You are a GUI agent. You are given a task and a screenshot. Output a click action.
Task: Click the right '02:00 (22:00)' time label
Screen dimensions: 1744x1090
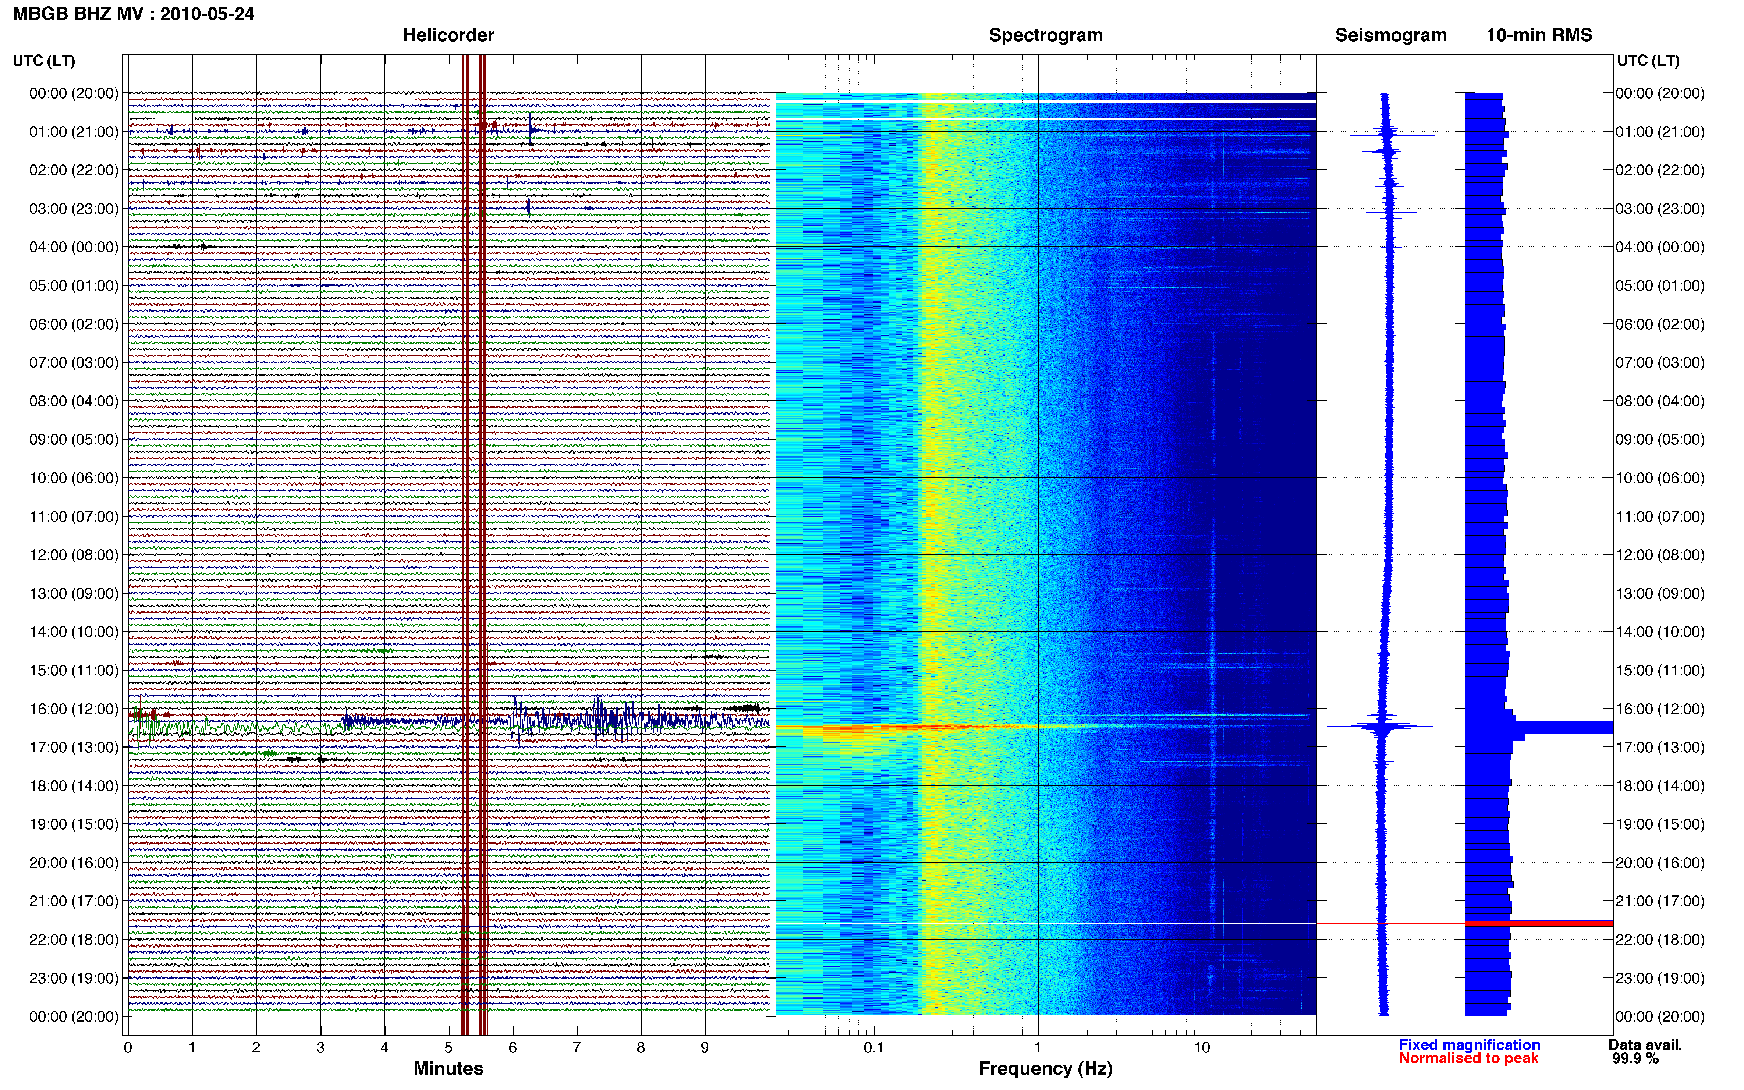(1660, 170)
